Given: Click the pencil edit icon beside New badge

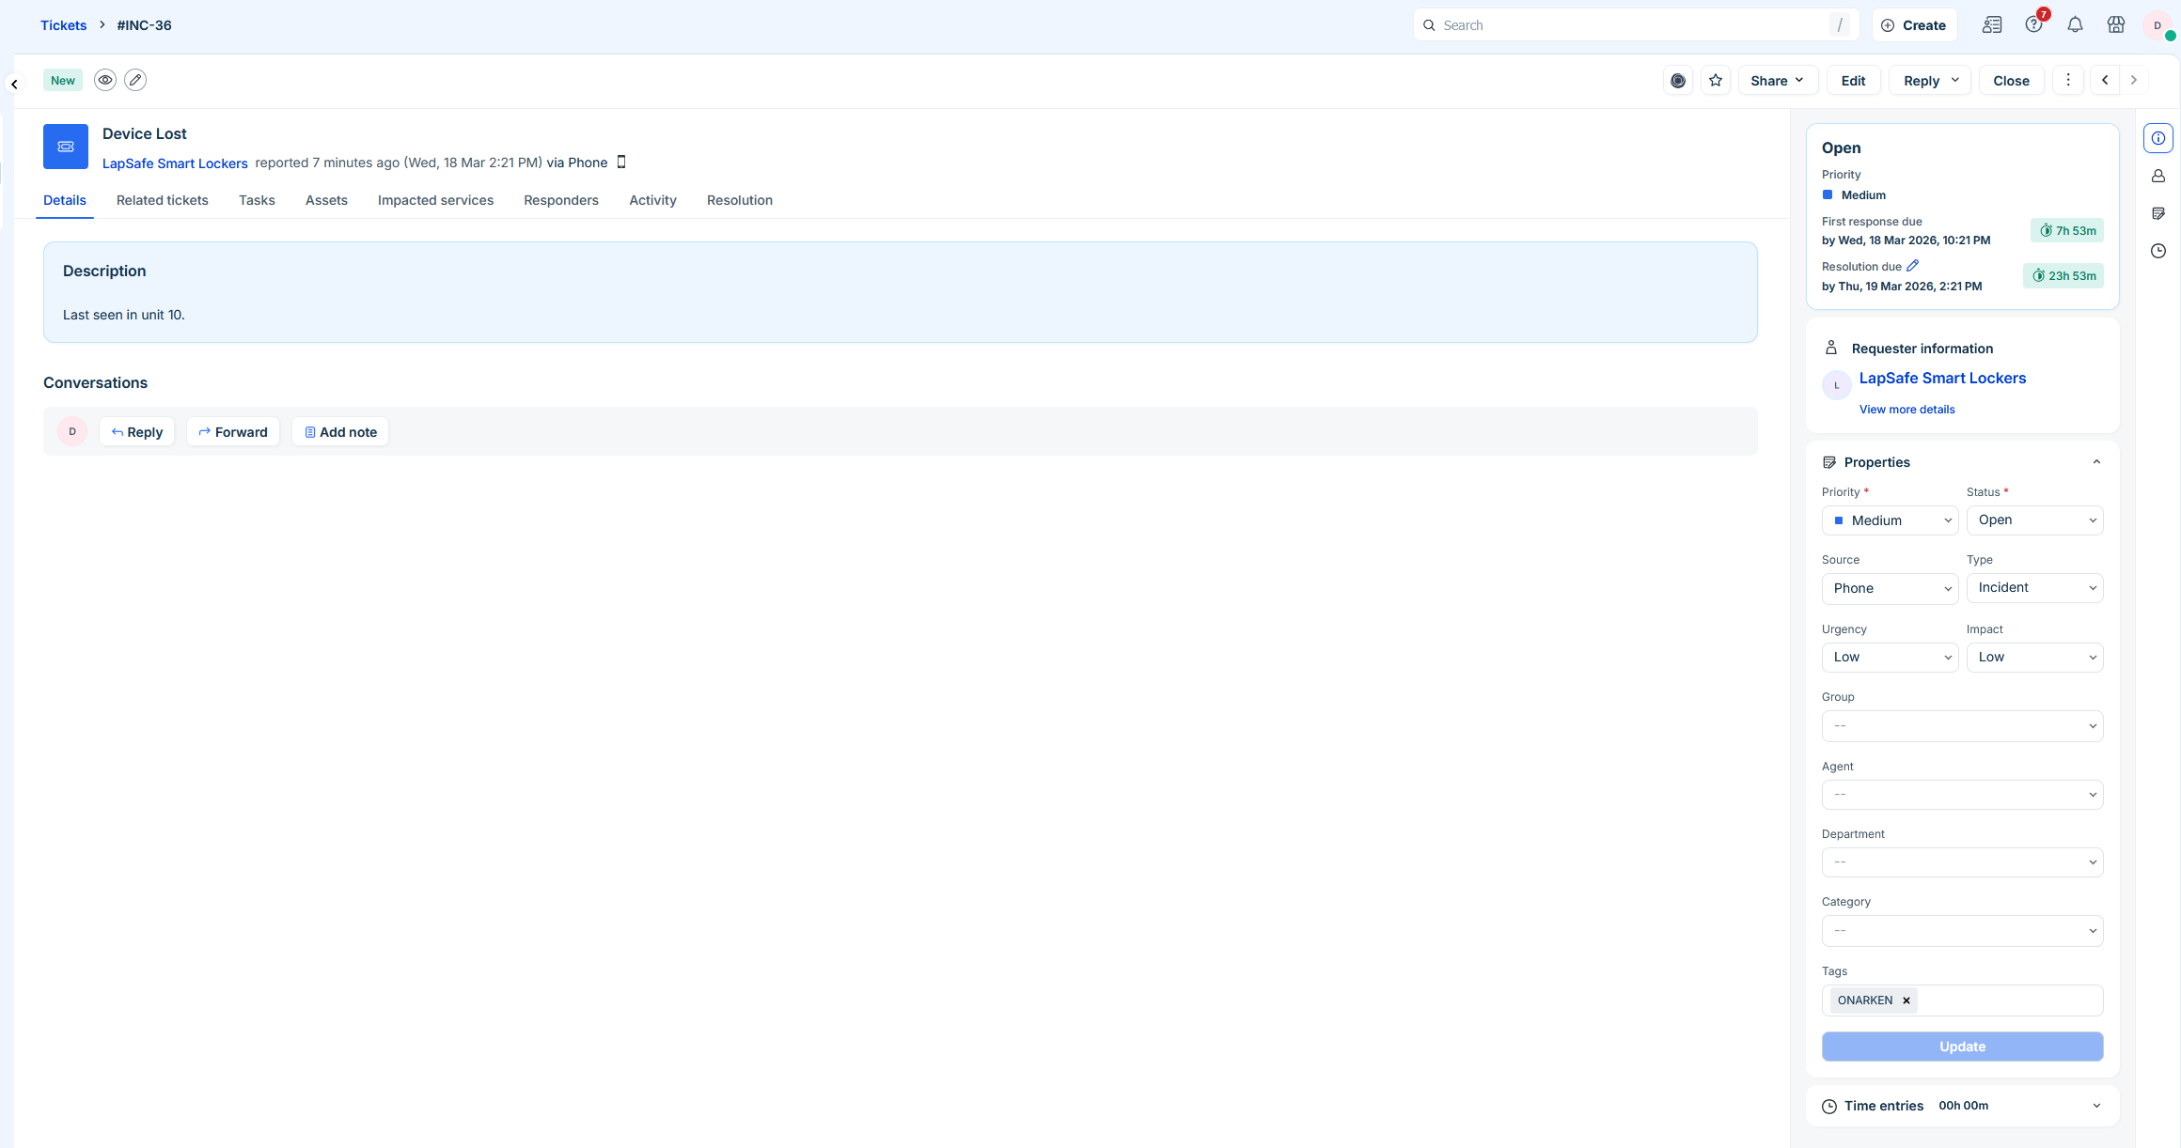Looking at the screenshot, I should 135,80.
